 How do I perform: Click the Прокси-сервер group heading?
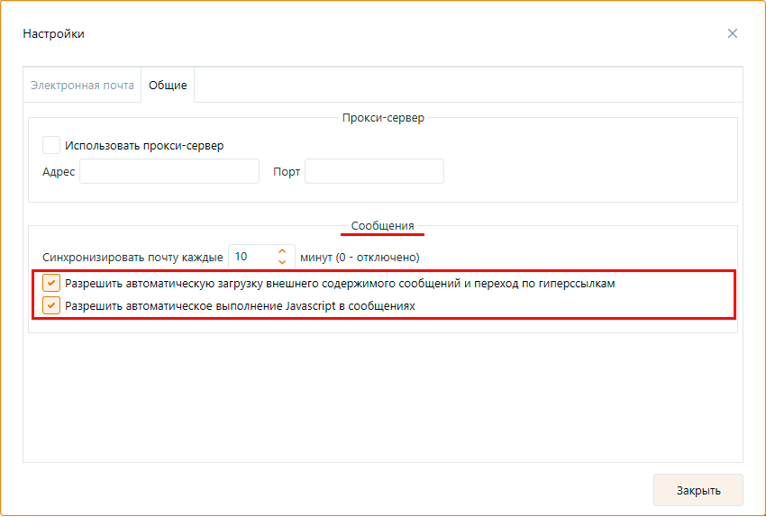383,117
